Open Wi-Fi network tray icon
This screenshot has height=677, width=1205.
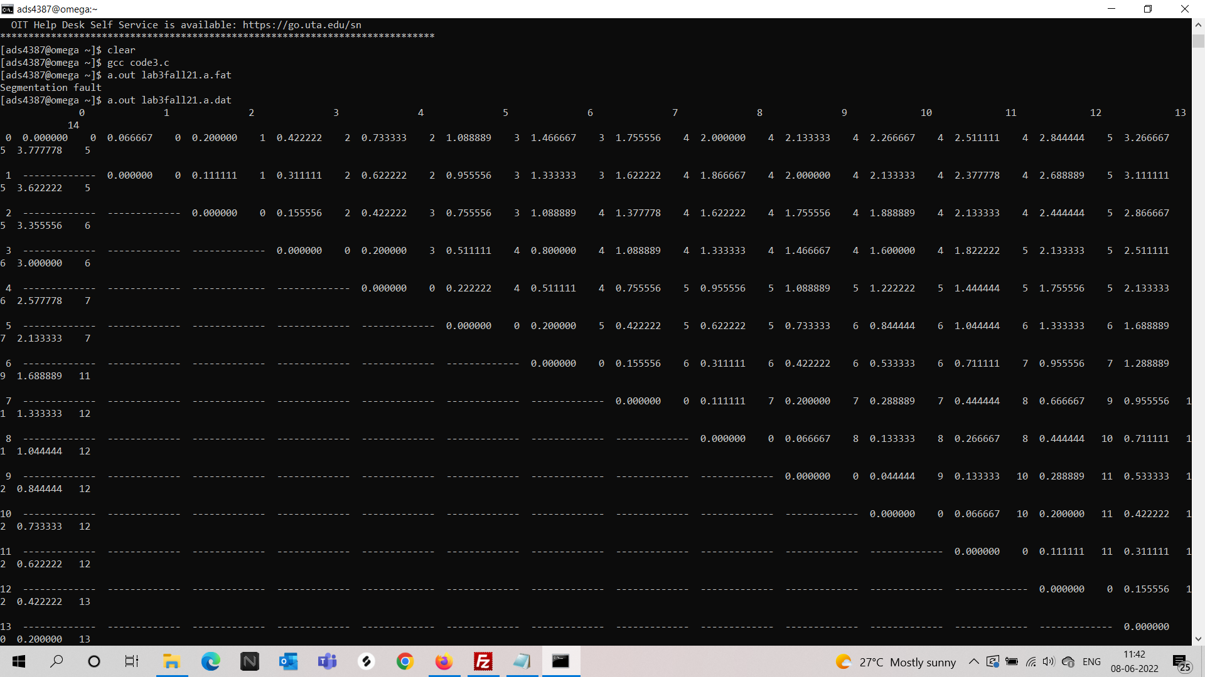pyautogui.click(x=1031, y=661)
